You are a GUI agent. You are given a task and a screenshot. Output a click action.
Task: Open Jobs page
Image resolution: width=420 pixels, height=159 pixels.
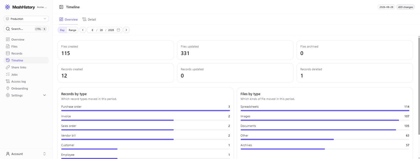[26, 74]
